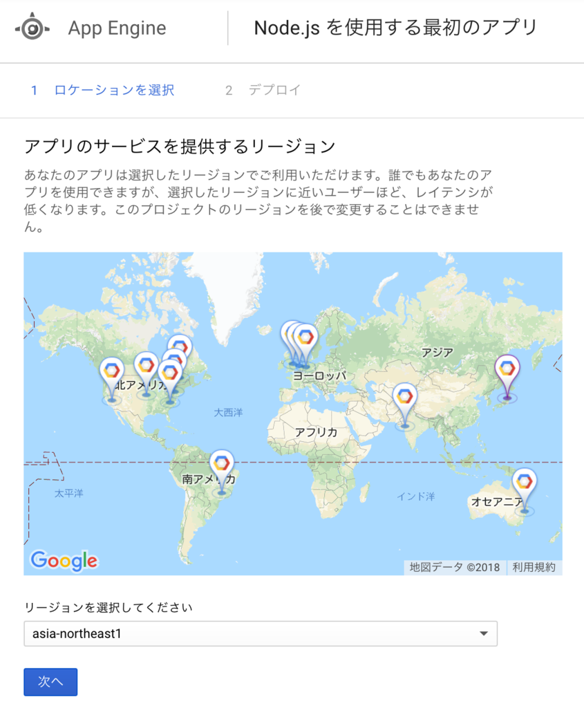
Task: Click the Node.js を使用する最初のアプリ heading
Action: [x=396, y=28]
